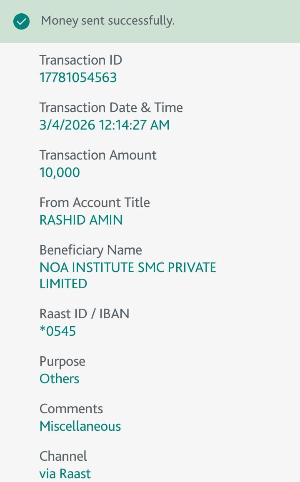The image size is (300, 482).
Task: Click the Channel label
Action: coord(63,456)
